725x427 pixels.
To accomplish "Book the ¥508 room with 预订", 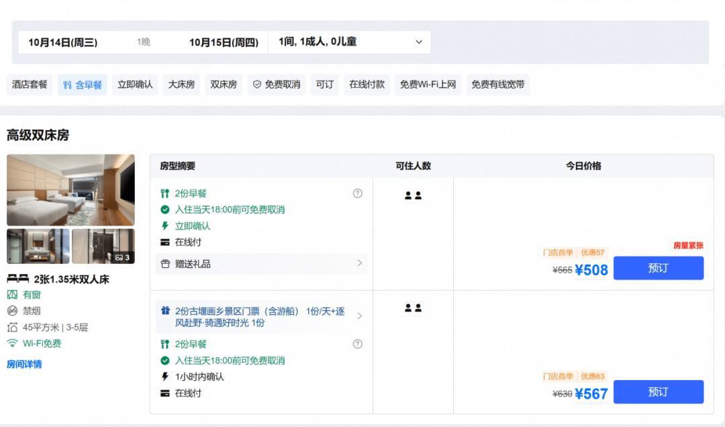I will pos(659,269).
